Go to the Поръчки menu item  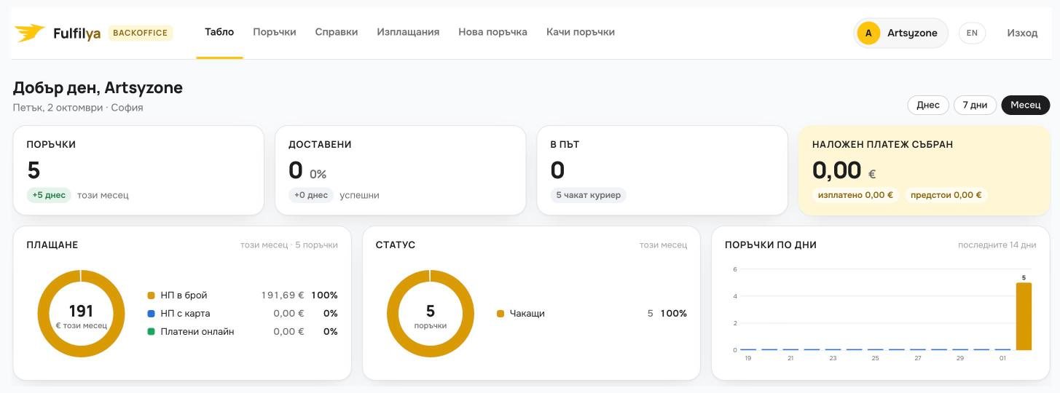point(275,32)
